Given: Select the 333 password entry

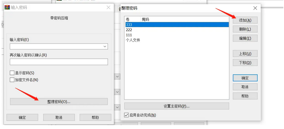Looking at the screenshot, I should coord(177,25).
